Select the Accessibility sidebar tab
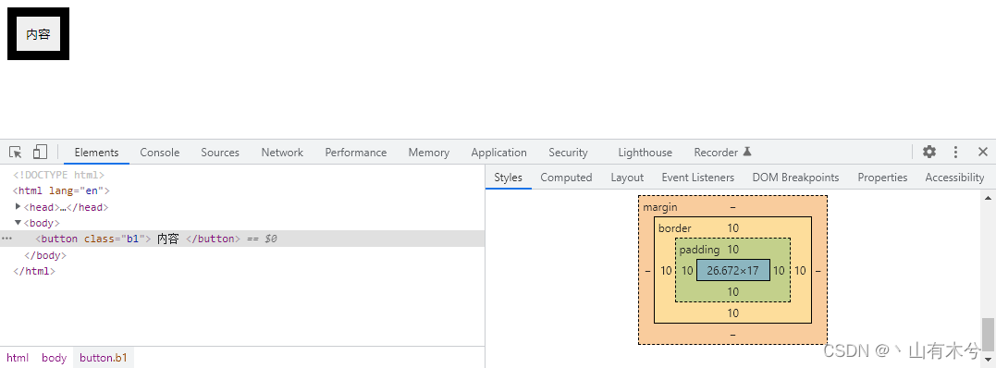The width and height of the screenshot is (996, 368). [x=954, y=178]
